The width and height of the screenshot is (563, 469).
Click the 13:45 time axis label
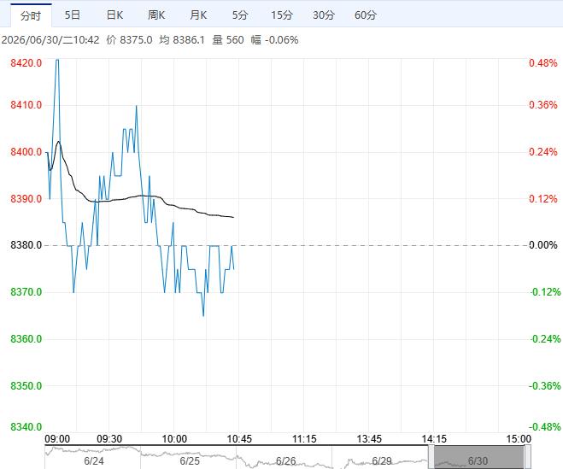pos(369,439)
